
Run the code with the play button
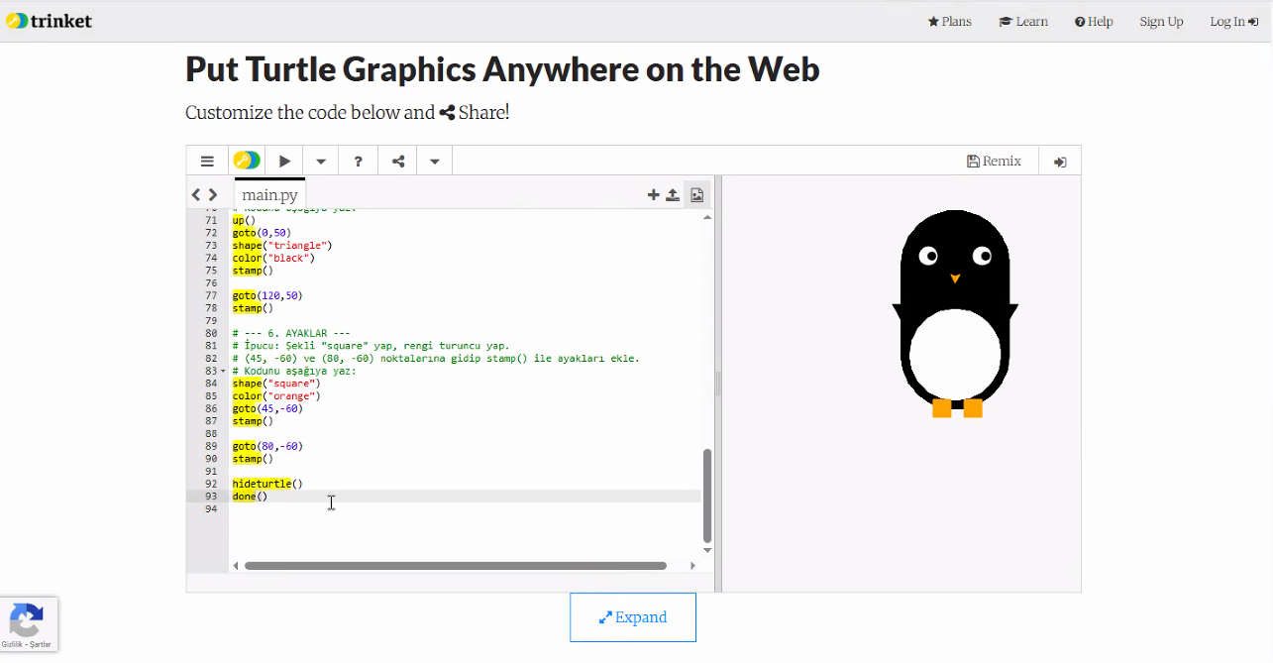tap(284, 161)
